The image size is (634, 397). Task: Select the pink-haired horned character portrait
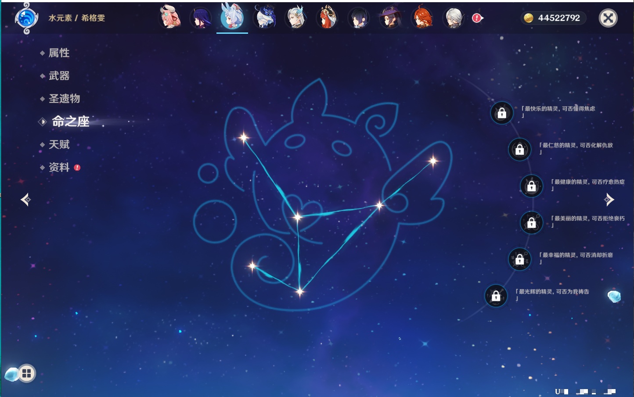point(169,18)
